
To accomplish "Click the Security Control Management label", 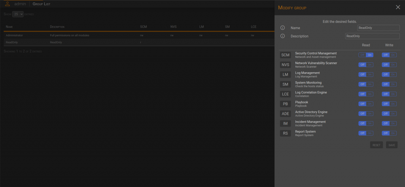I will [x=316, y=53].
